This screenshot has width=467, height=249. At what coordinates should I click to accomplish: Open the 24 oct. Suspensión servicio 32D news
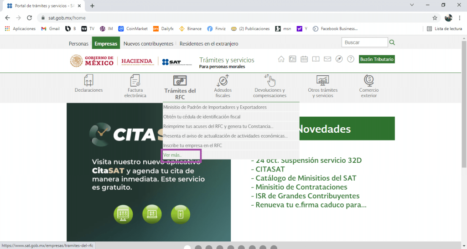tap(306, 160)
